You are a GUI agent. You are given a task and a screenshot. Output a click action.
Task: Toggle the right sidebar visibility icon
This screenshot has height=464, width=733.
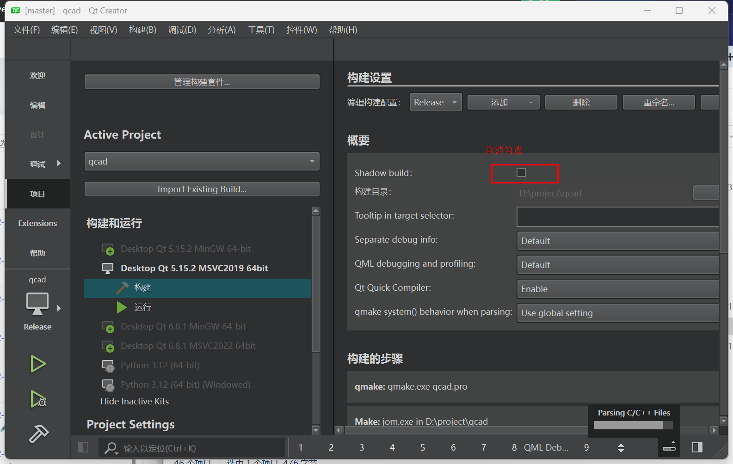697,447
